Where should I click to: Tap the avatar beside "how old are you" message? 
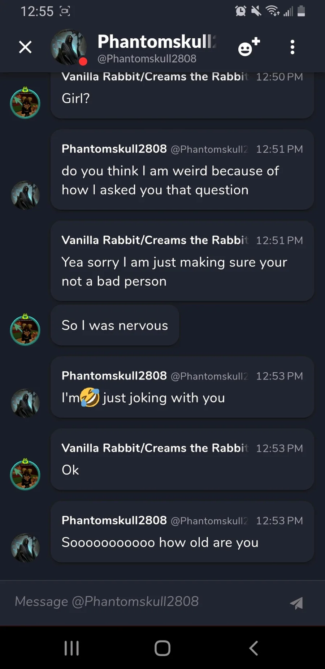25,548
